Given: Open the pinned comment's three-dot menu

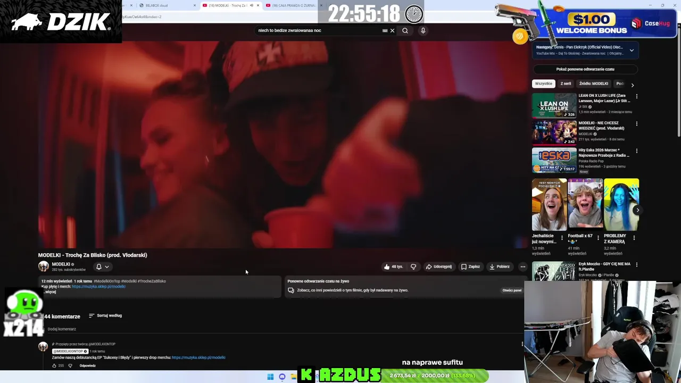Looking at the screenshot, I should (x=522, y=344).
